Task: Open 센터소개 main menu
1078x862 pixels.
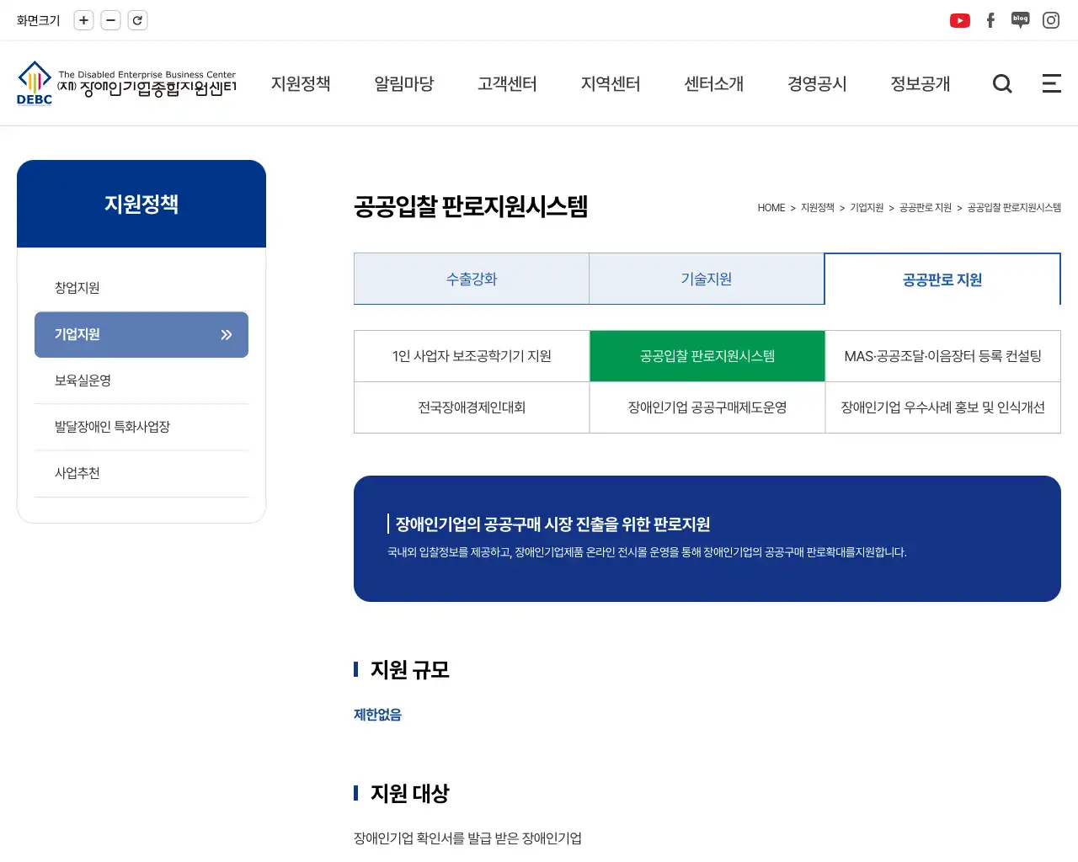Action: tap(714, 83)
